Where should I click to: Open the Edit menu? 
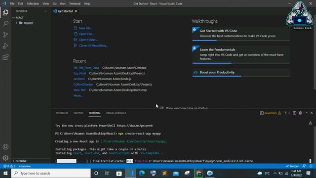pyautogui.click(x=21, y=3)
